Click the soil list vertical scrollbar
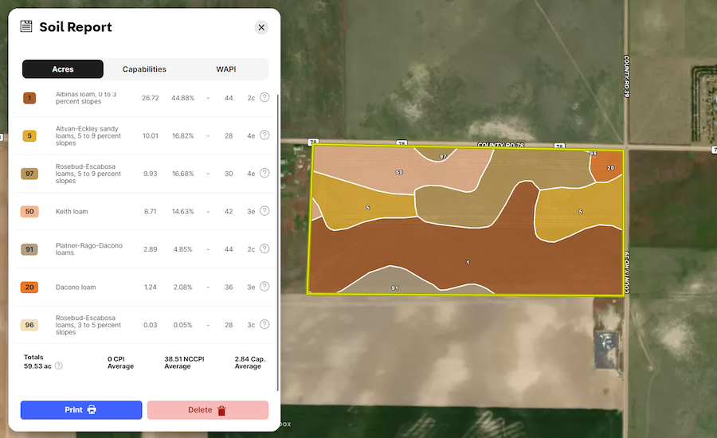 coord(277,239)
